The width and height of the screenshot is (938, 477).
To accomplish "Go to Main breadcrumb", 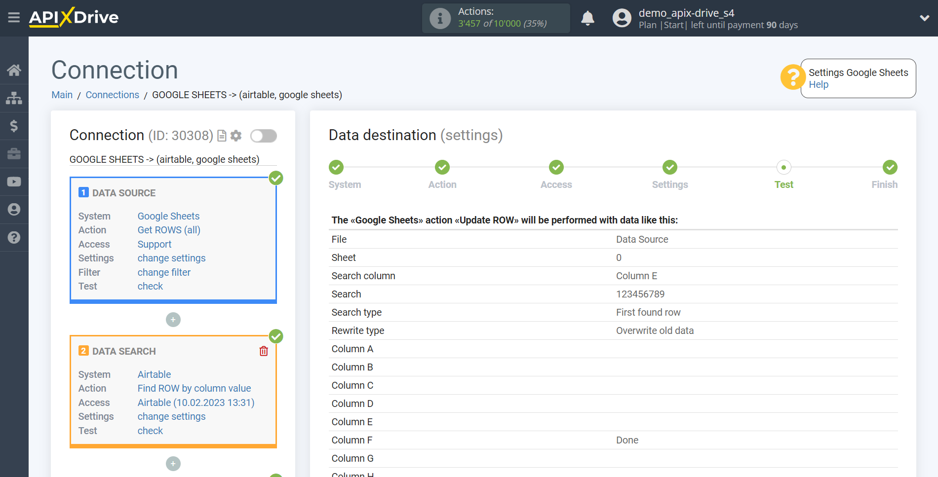I will tap(62, 95).
